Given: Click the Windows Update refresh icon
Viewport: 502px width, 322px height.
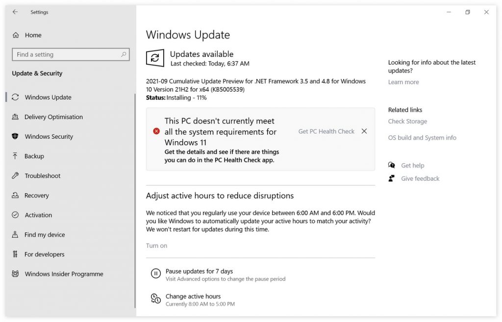Looking at the screenshot, I should 155,58.
